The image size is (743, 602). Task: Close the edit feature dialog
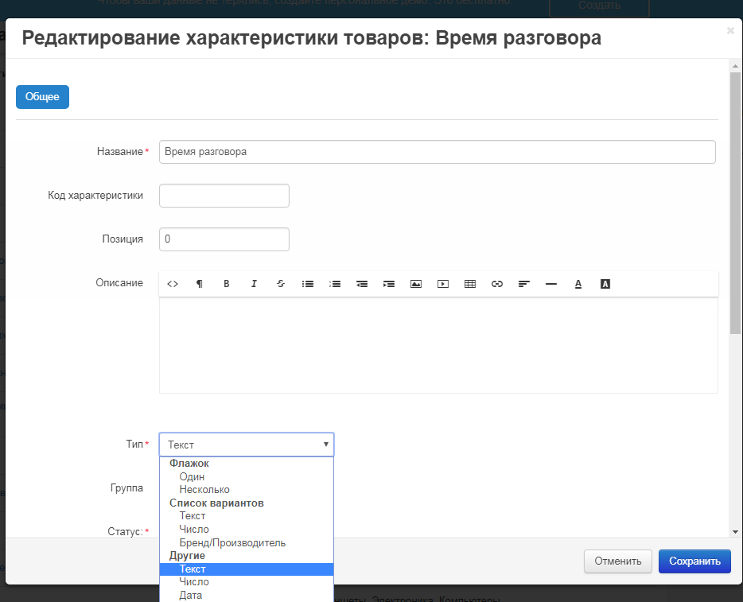tap(730, 31)
